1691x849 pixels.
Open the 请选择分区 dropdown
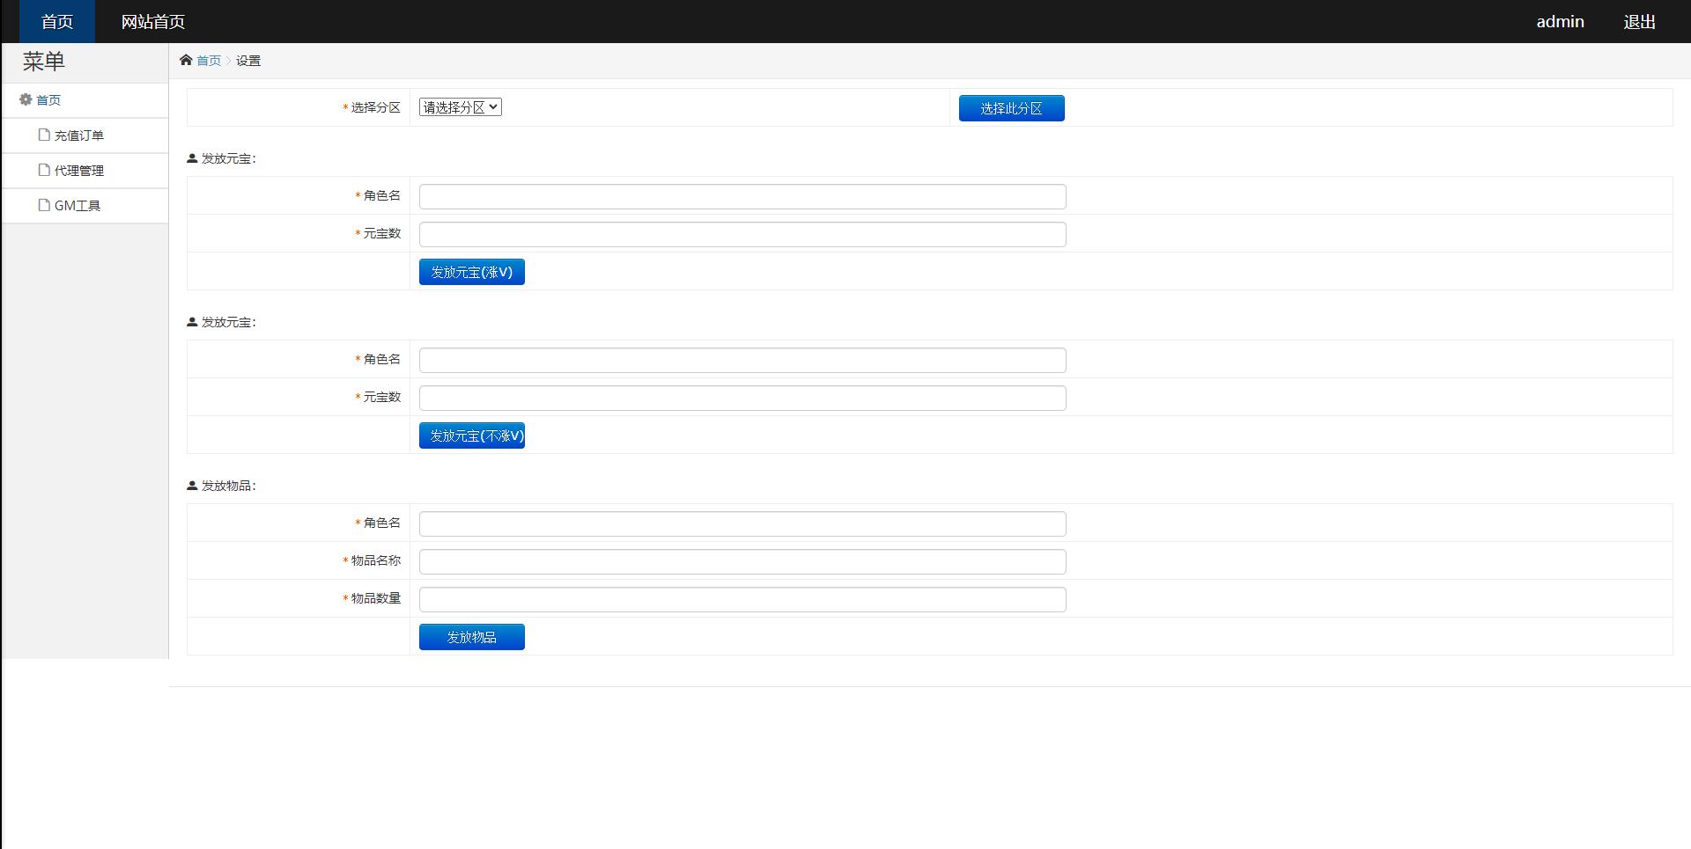point(460,107)
